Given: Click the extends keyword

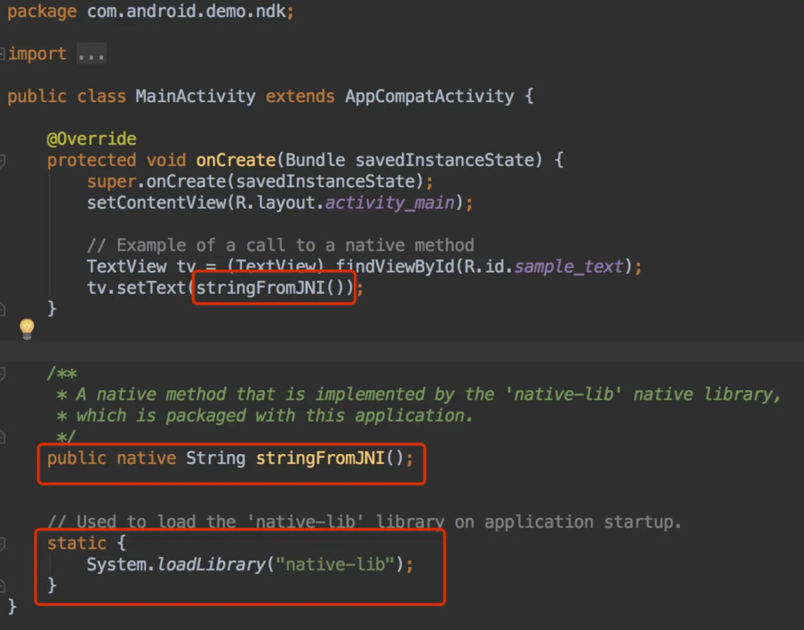Looking at the screenshot, I should point(300,96).
